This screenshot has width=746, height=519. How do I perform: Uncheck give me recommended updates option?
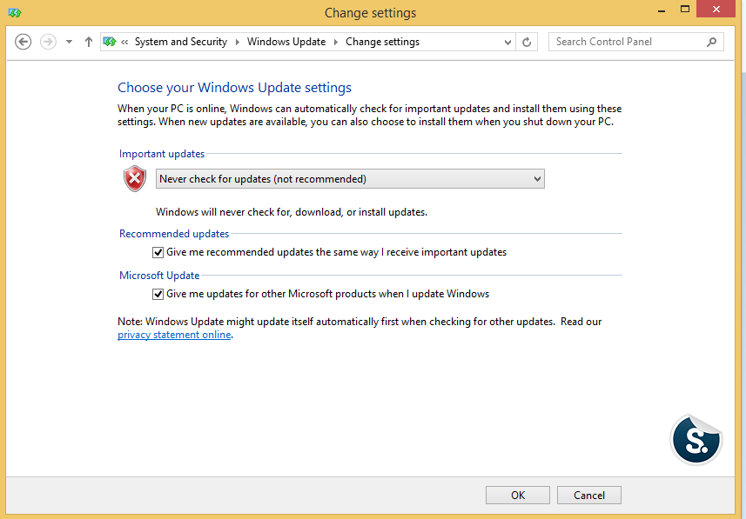point(158,252)
